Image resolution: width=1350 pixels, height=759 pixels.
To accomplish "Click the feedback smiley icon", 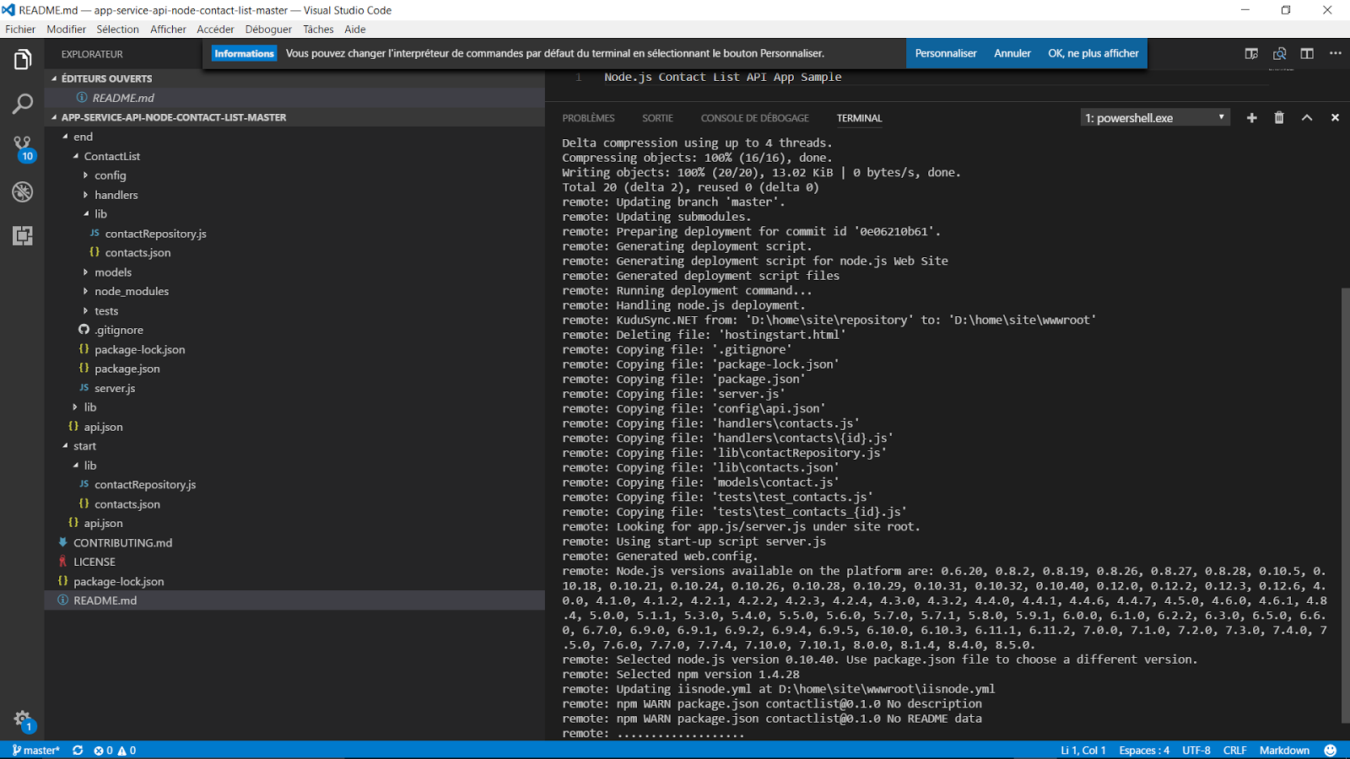I will point(1331,751).
